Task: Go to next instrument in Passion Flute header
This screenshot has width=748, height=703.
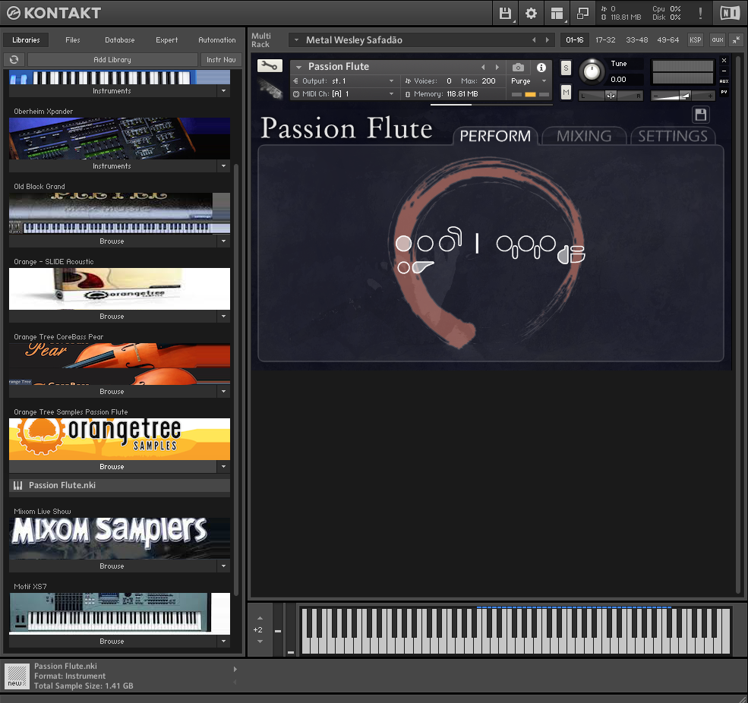Action: click(x=497, y=68)
